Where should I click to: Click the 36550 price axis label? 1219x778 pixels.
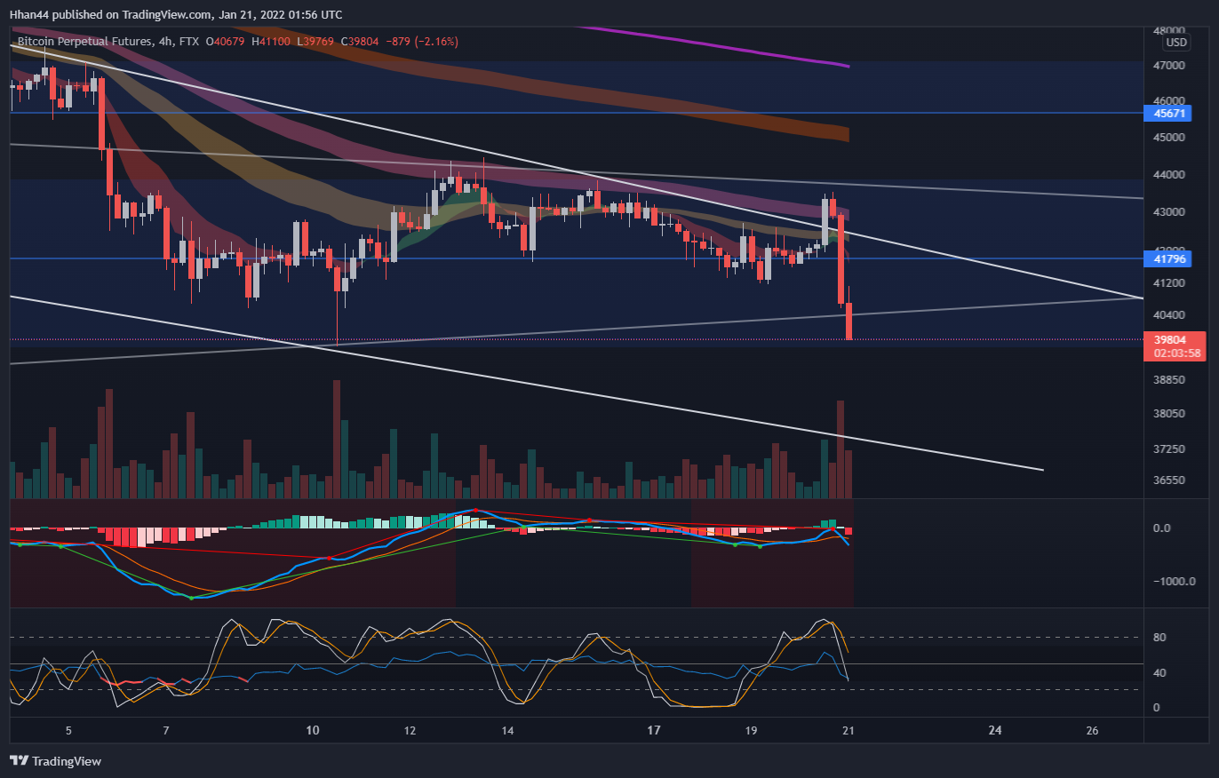(1167, 480)
